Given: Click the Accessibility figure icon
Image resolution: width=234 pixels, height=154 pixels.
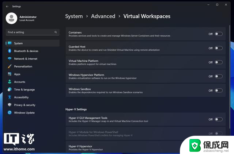Looking at the screenshot, I should (x=10, y=97).
